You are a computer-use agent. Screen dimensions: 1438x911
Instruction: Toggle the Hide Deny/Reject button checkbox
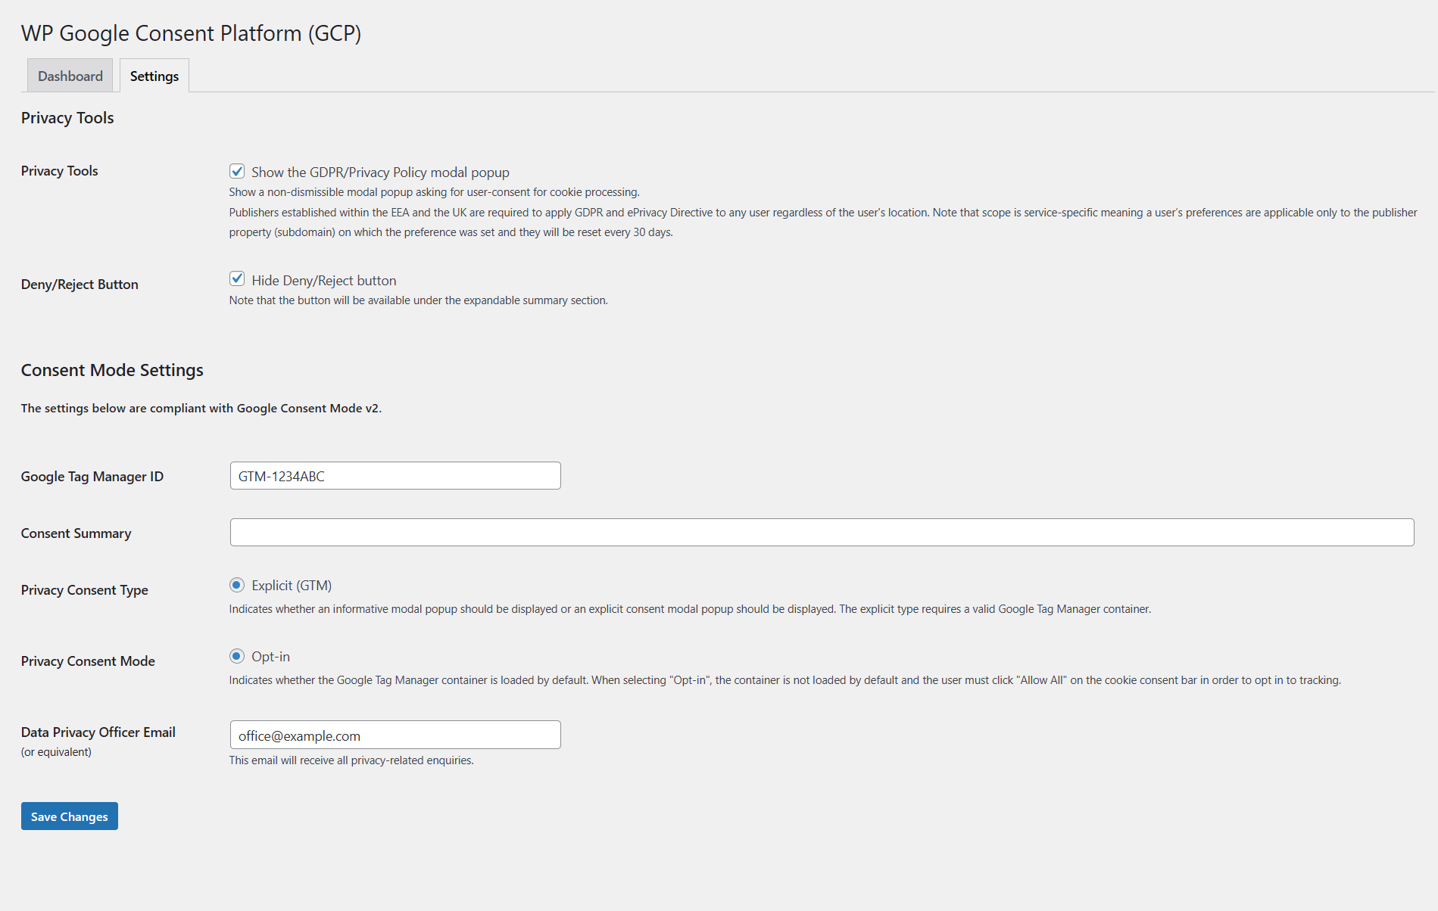pos(237,279)
